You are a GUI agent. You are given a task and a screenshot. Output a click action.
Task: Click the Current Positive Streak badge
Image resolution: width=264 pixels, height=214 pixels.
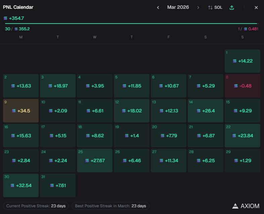pyautogui.click(x=36, y=206)
